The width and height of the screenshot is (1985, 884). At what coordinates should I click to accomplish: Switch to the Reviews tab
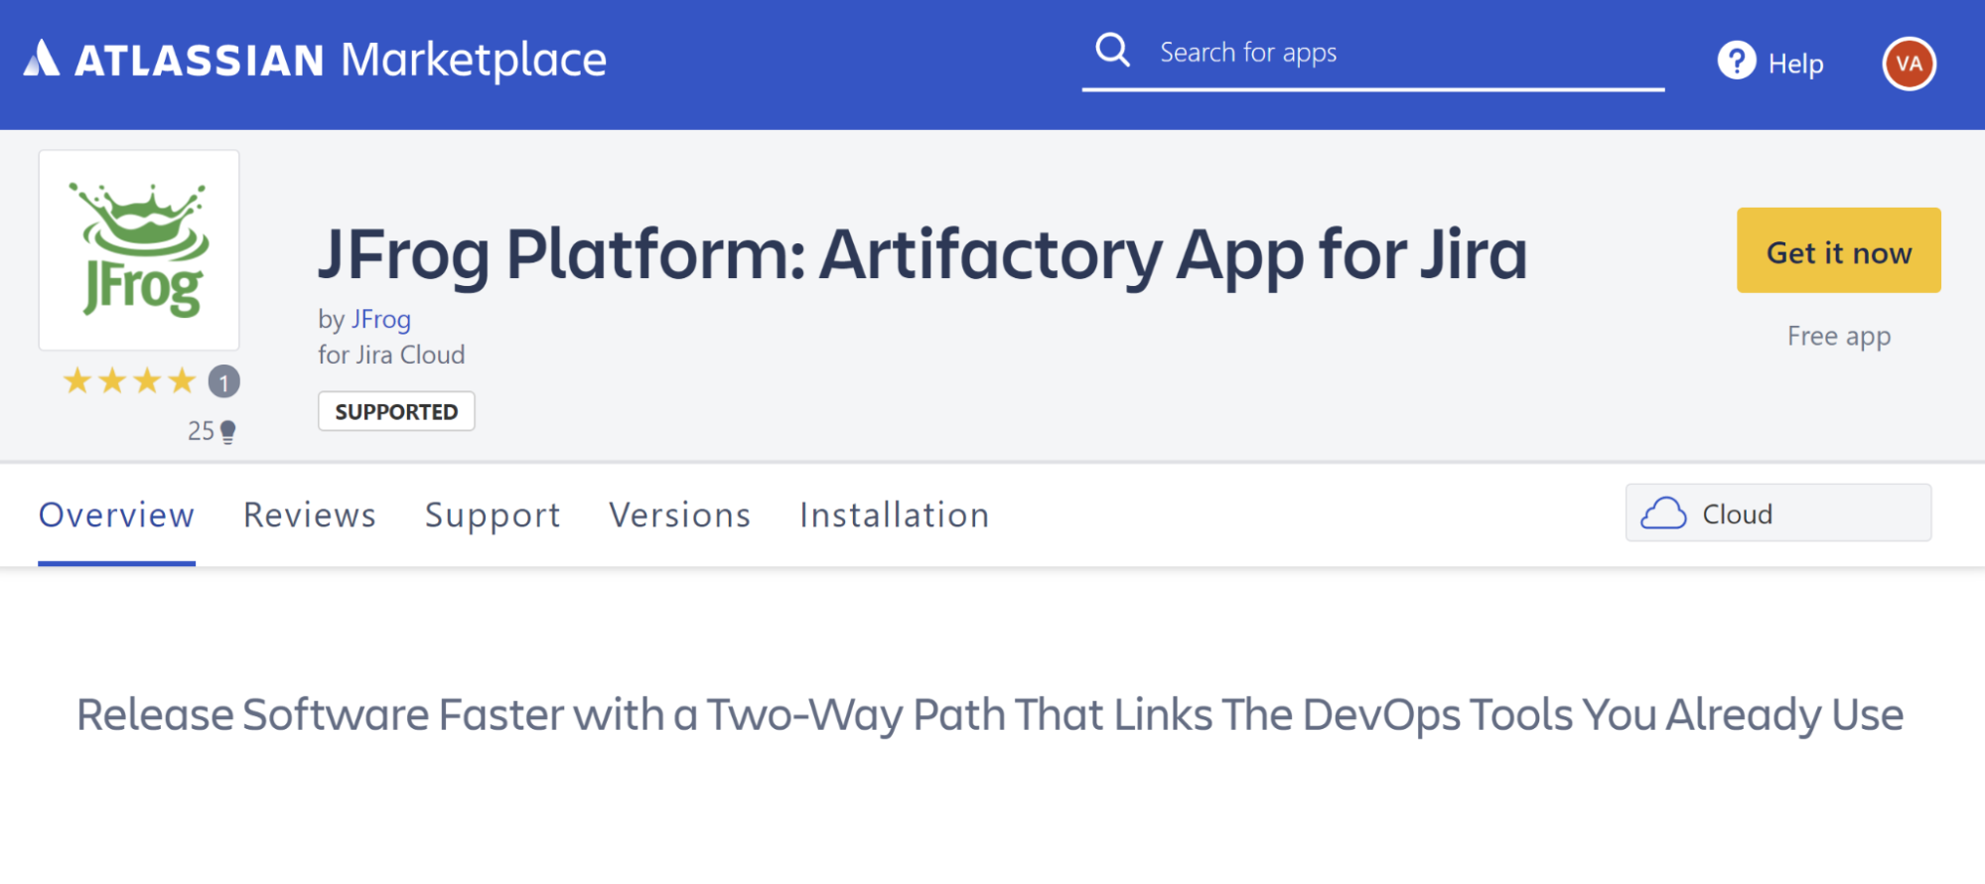click(310, 515)
